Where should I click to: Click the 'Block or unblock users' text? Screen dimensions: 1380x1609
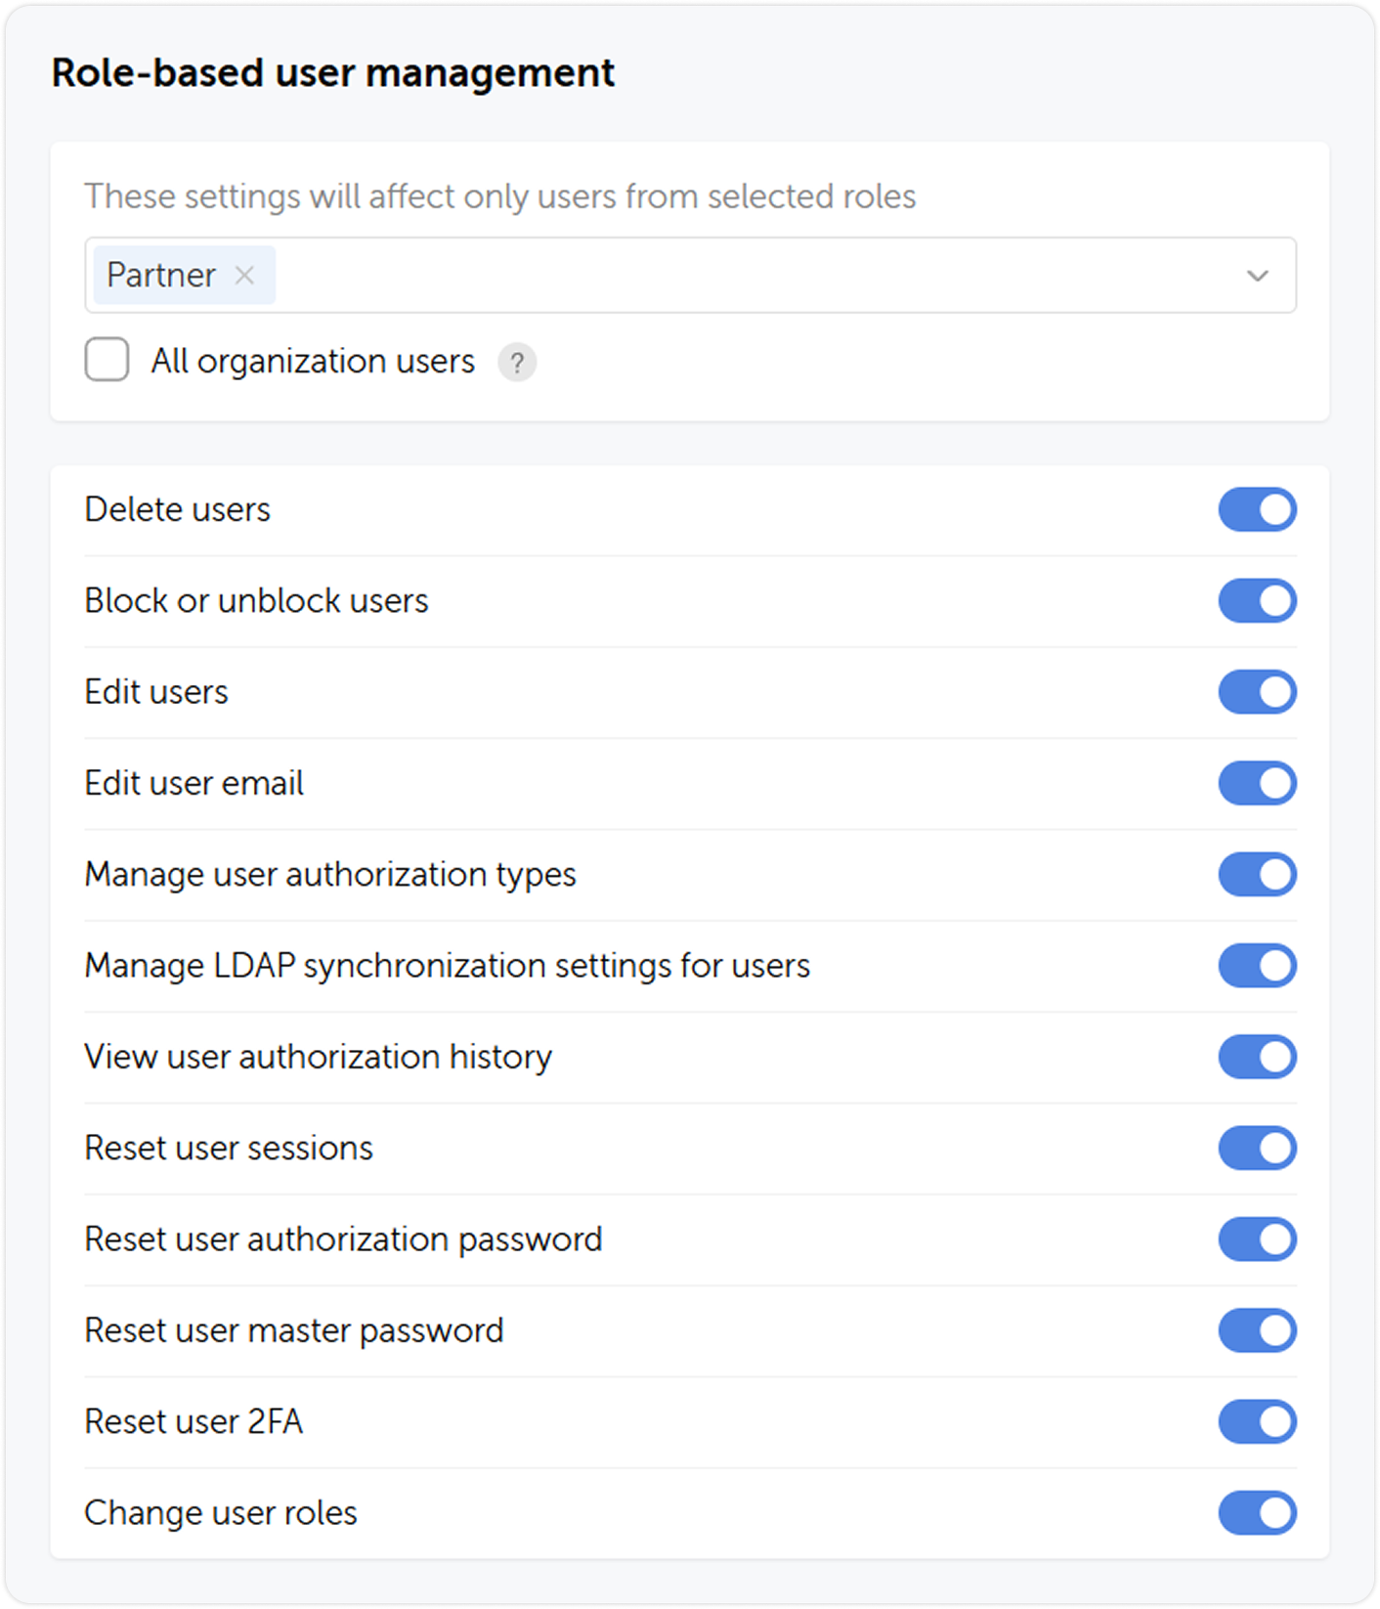[256, 601]
